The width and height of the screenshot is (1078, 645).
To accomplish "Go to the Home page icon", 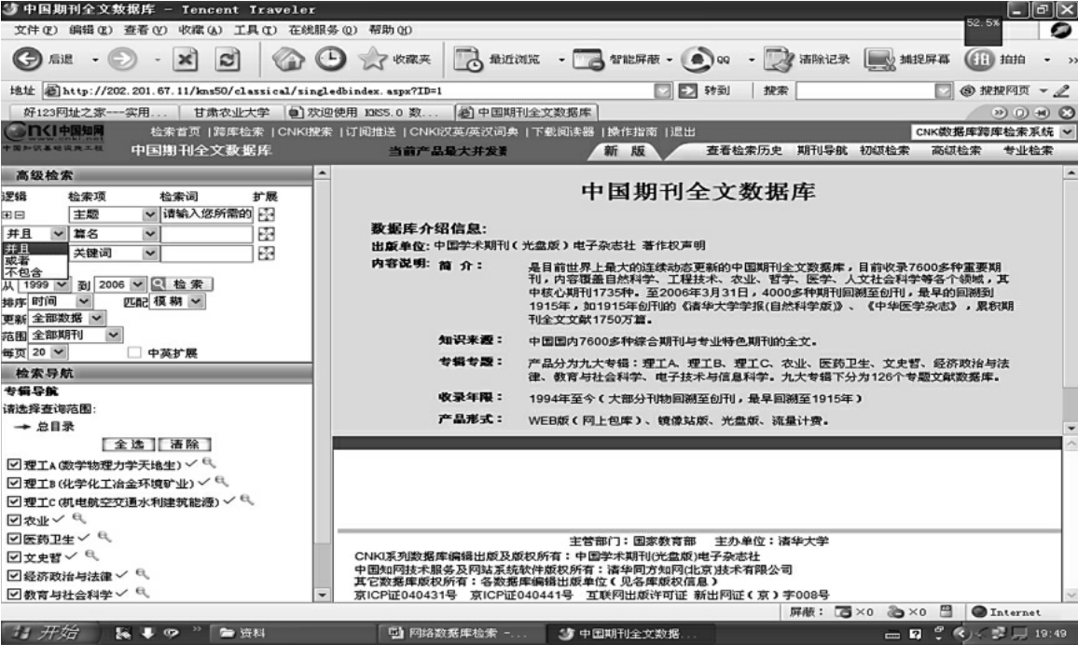I will (x=288, y=59).
